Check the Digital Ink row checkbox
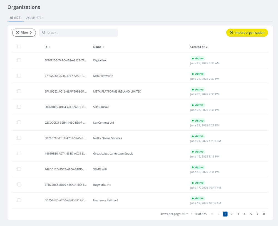This screenshot has height=226, width=278. click(19, 60)
